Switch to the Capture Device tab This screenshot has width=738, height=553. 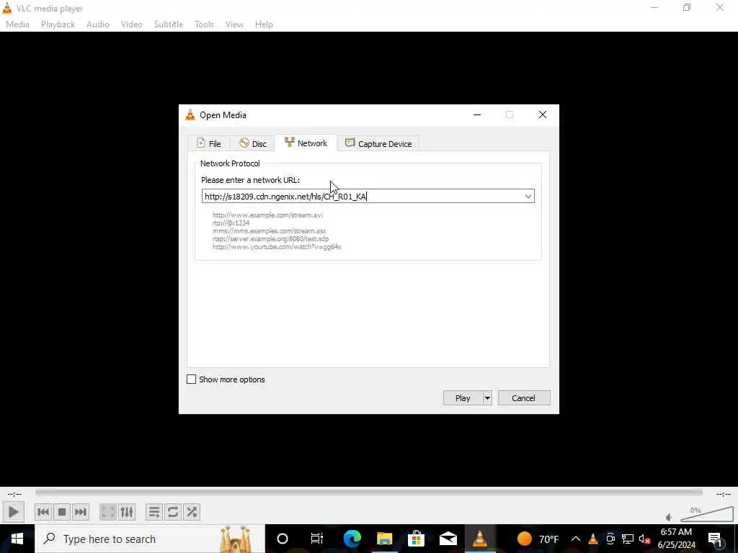click(378, 143)
